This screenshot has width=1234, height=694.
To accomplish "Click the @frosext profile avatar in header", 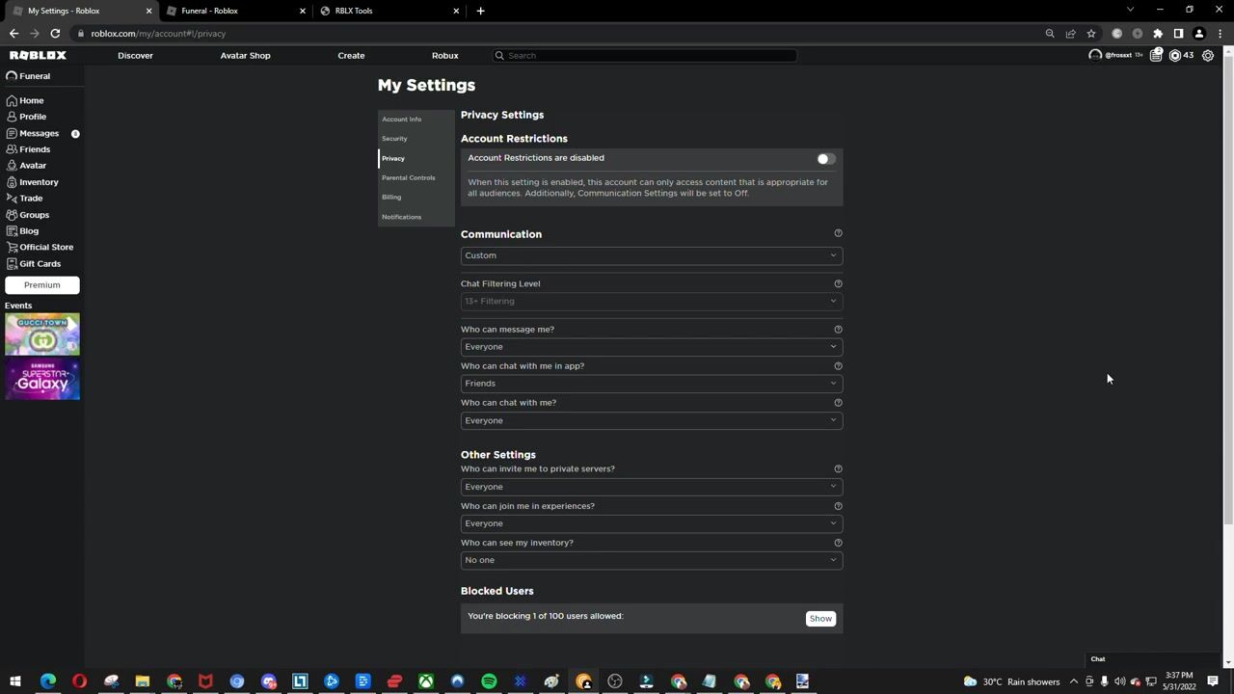I will (1095, 55).
